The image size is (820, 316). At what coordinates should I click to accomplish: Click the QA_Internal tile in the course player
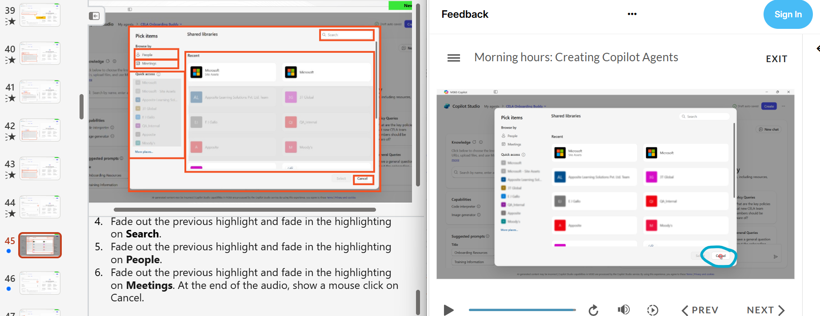click(x=687, y=201)
